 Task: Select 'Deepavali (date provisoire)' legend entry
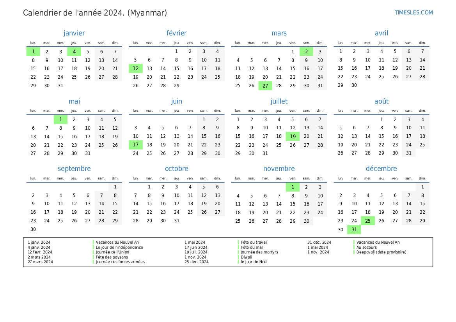coord(381,252)
